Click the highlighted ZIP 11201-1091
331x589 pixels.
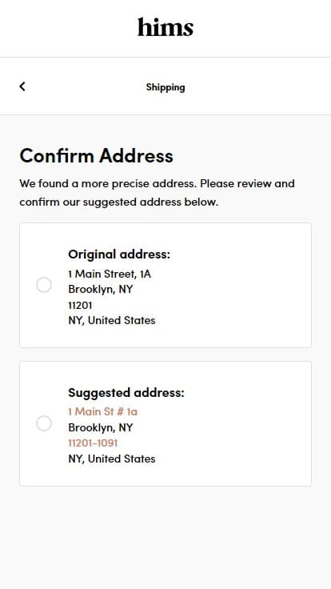(93, 443)
